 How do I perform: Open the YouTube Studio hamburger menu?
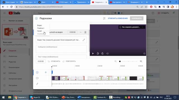click(x=4, y=13)
